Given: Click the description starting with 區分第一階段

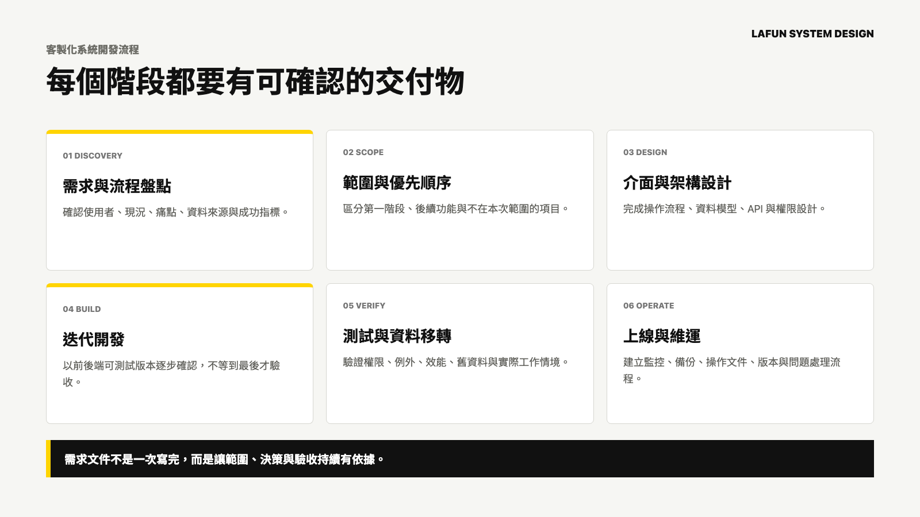Looking at the screenshot, I should [456, 209].
